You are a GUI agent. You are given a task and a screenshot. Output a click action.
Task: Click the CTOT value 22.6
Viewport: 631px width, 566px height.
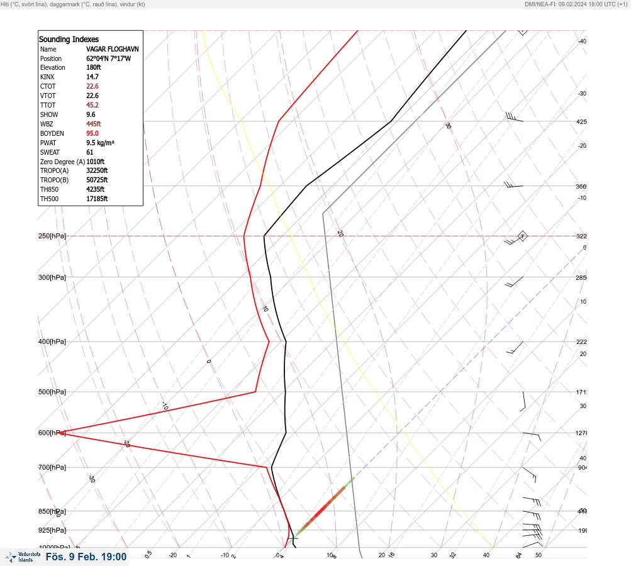click(x=92, y=86)
